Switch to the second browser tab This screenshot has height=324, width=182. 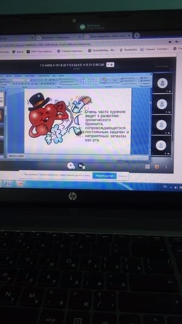[59, 37]
